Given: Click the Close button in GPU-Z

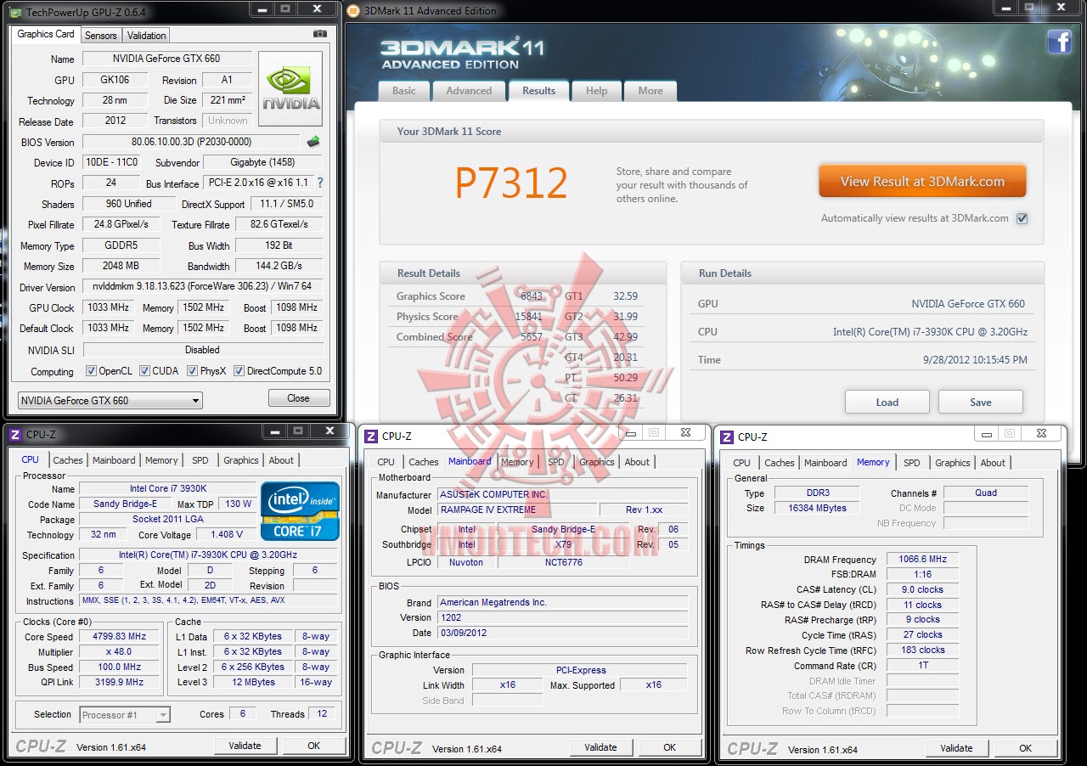Looking at the screenshot, I should point(299,397).
